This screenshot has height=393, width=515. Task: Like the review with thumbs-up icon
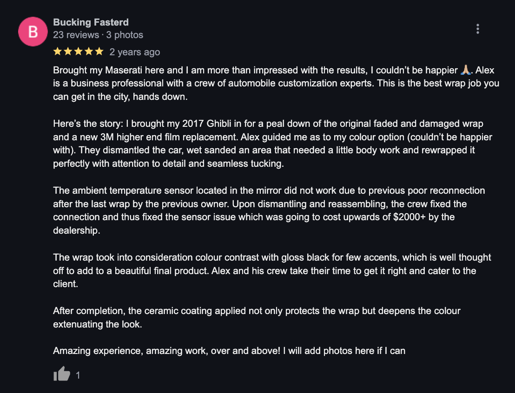62,373
